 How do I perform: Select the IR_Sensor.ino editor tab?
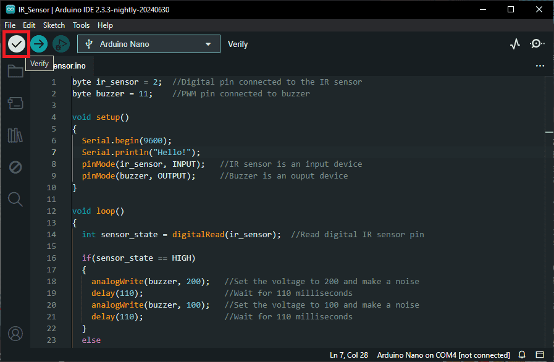coord(67,66)
